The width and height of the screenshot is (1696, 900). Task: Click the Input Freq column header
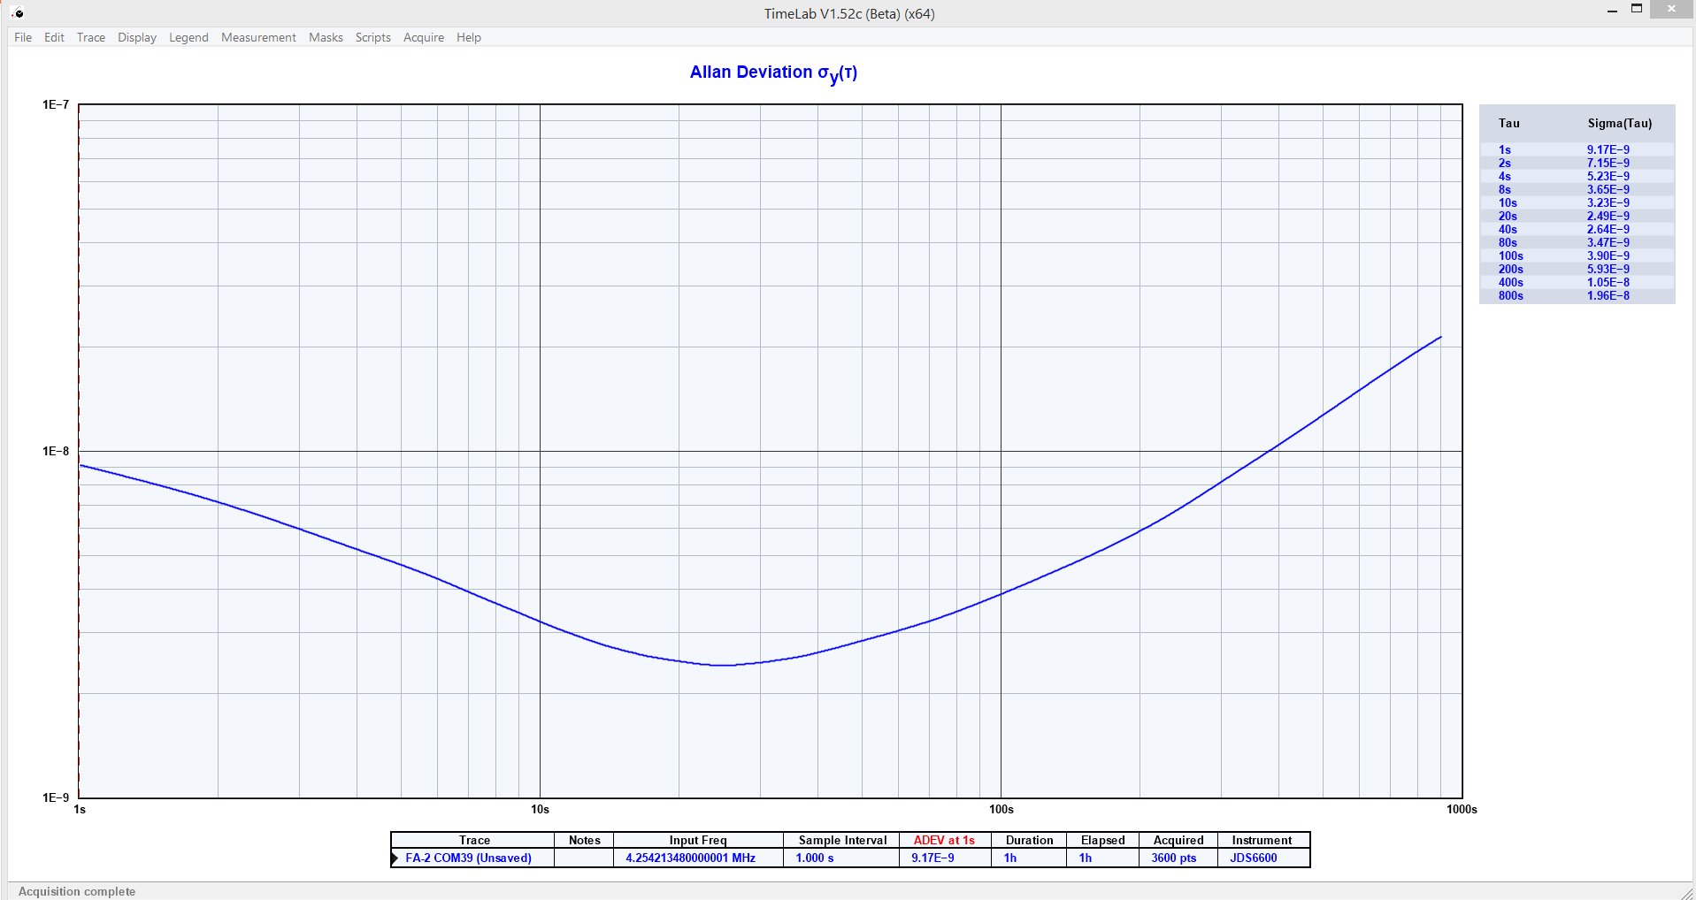(698, 840)
